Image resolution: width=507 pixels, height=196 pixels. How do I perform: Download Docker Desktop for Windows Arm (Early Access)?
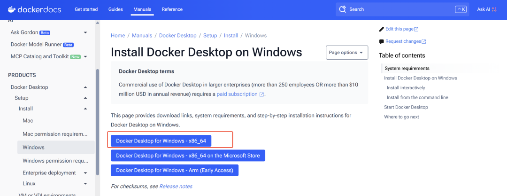pos(175,170)
